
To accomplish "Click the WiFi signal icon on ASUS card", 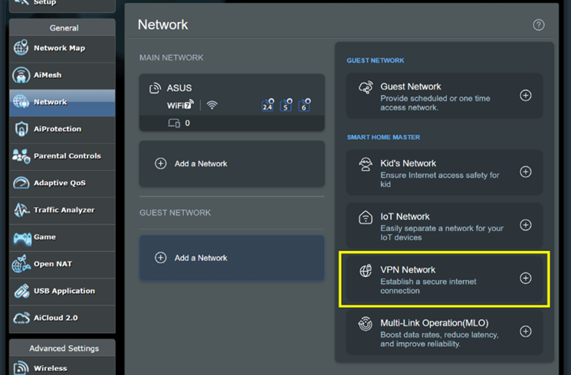I will [x=212, y=105].
